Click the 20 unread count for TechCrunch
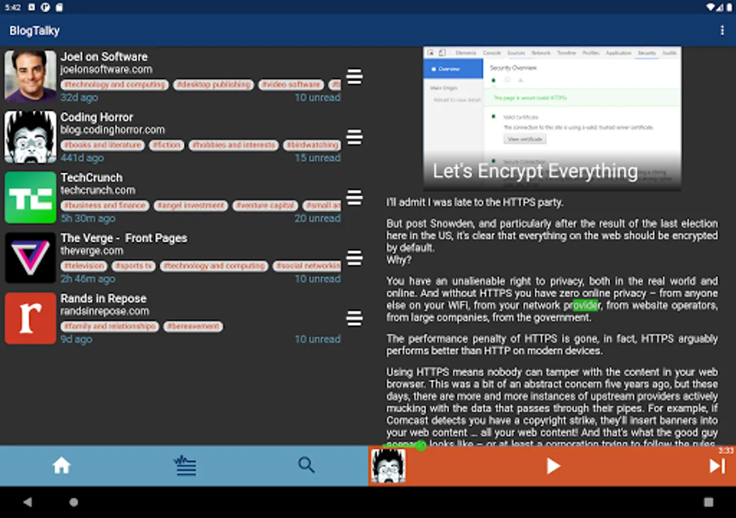Viewport: 736px width, 518px height. 318,218
